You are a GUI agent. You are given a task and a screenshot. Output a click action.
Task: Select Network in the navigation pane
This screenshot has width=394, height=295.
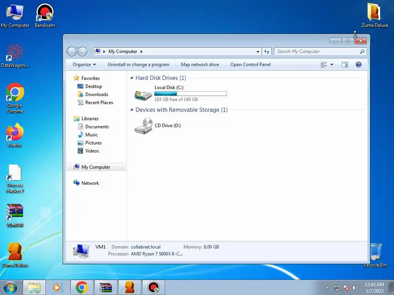tap(90, 183)
